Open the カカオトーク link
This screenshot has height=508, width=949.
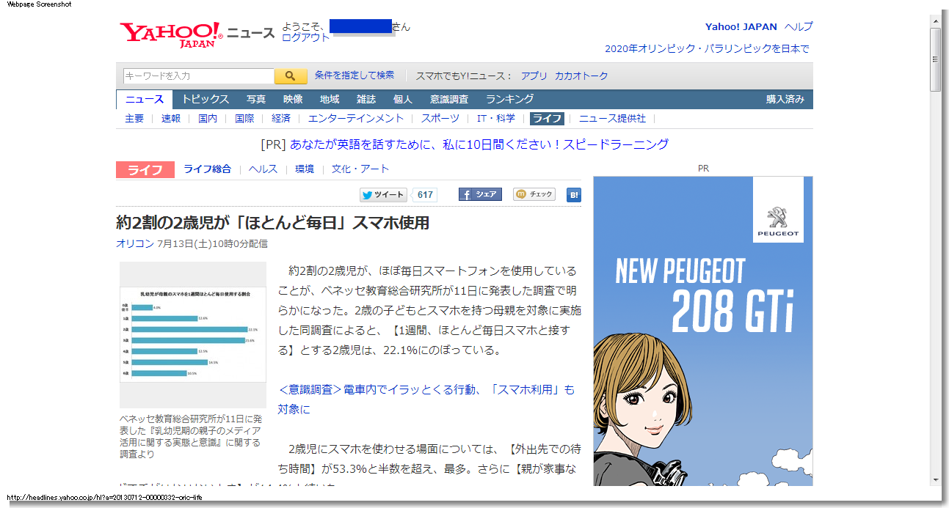coord(581,76)
